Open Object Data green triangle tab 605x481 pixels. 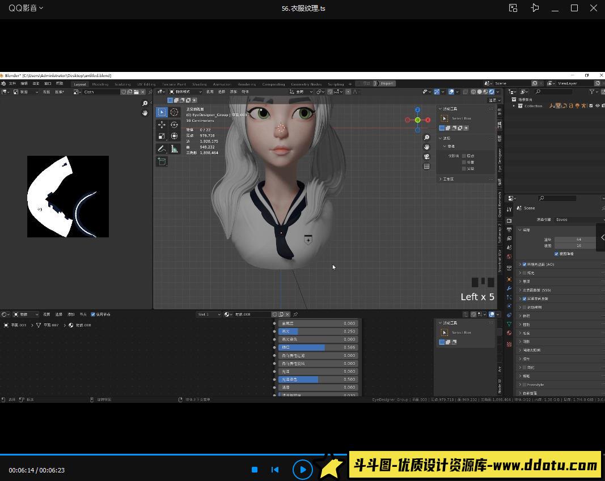[x=509, y=324]
